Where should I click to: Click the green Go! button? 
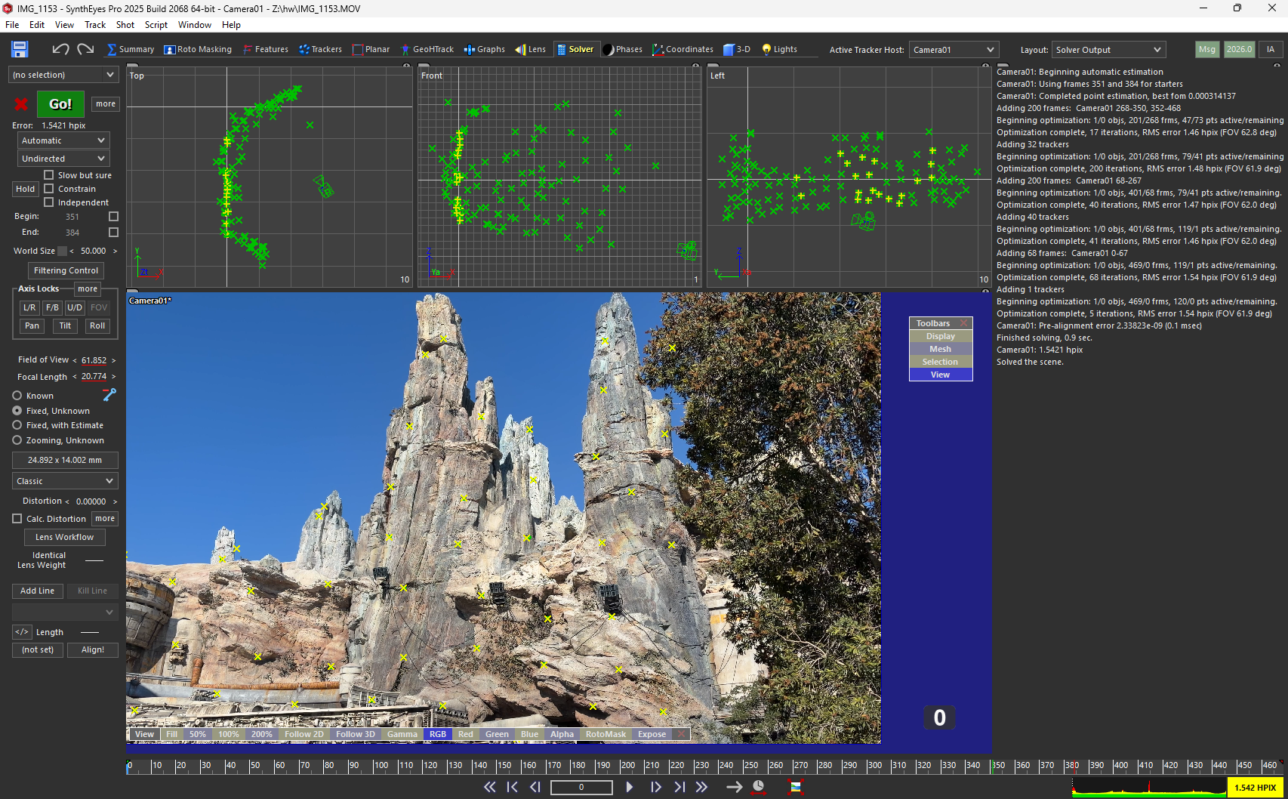click(60, 104)
